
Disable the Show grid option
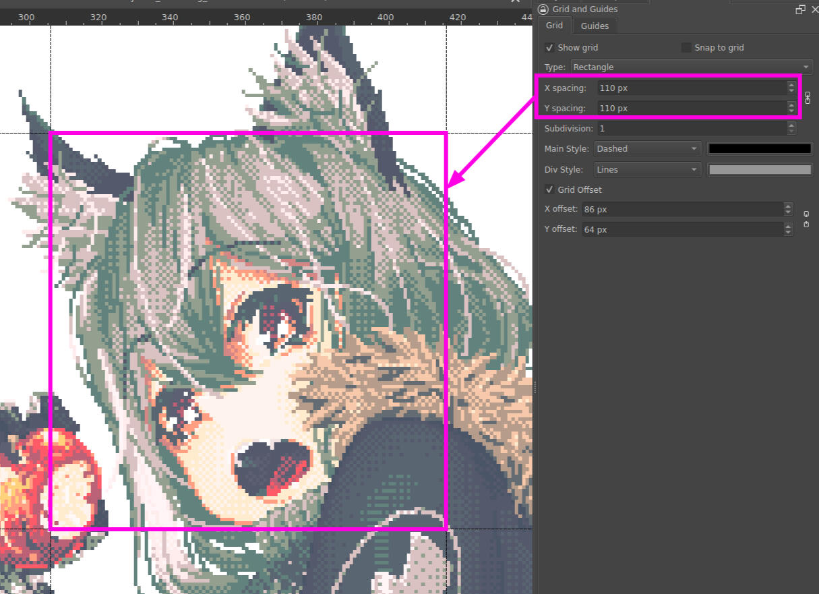549,47
